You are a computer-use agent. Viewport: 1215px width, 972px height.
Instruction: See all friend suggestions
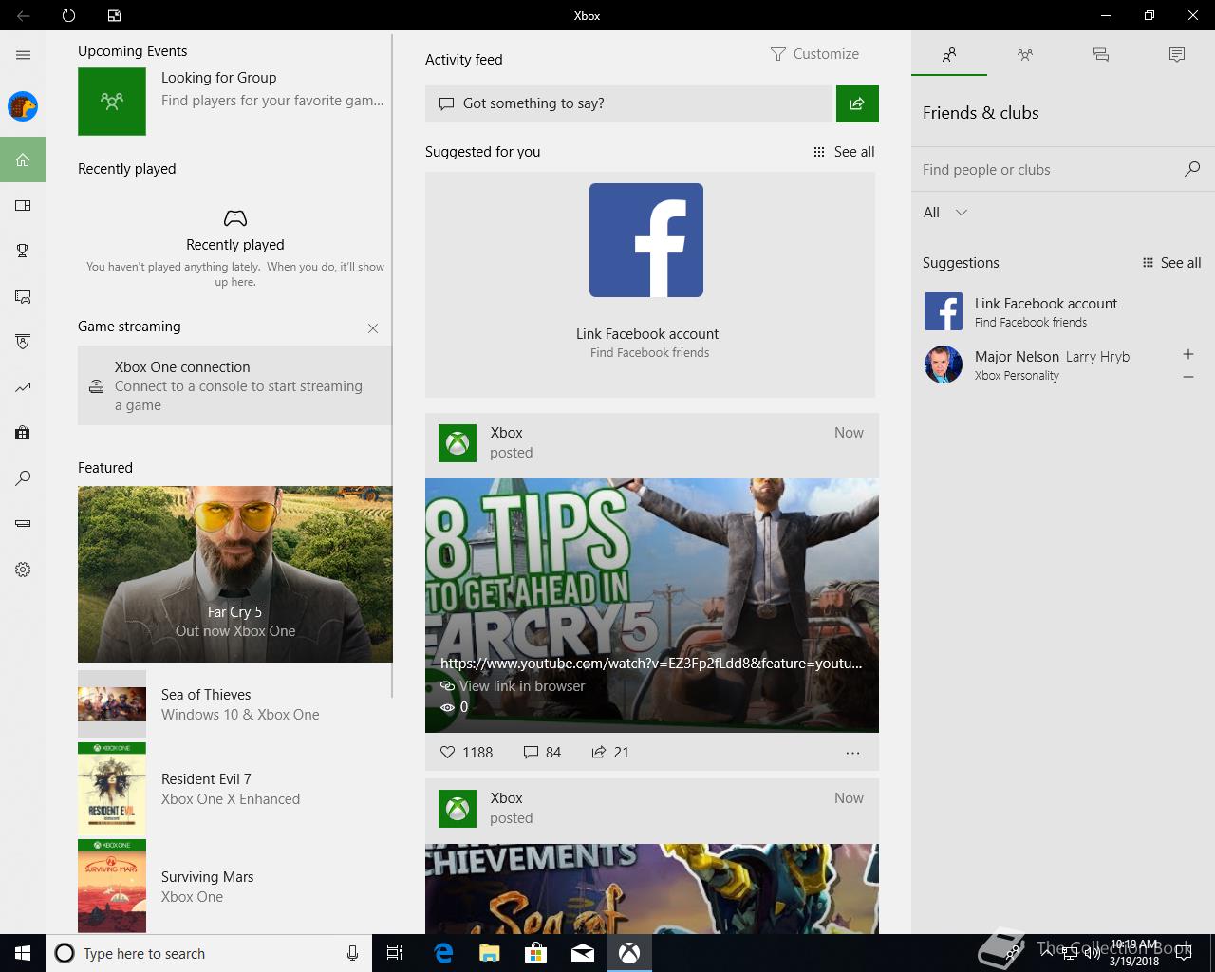click(1171, 263)
